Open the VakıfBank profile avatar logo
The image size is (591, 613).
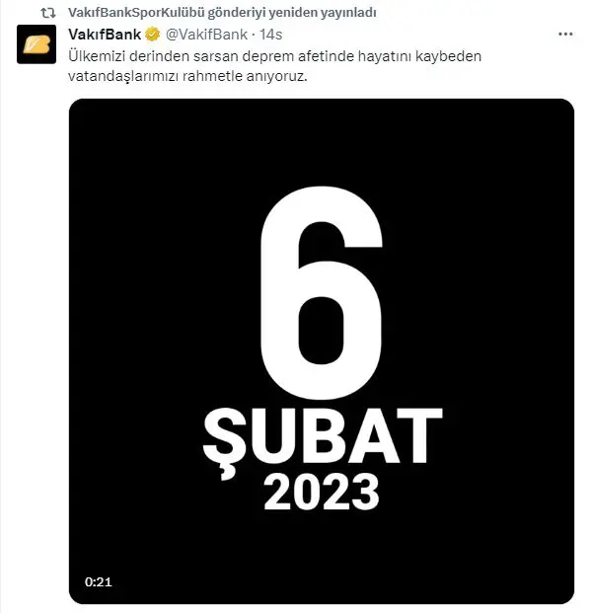coord(37,44)
